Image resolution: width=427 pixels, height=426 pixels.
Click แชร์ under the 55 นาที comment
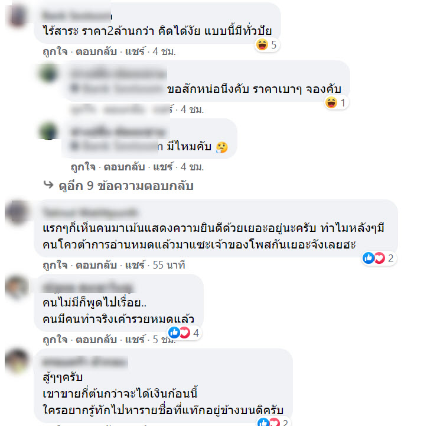coord(135,265)
